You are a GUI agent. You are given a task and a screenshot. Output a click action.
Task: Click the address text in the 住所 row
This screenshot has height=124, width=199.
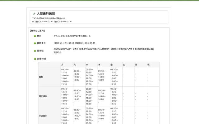coord(72,36)
